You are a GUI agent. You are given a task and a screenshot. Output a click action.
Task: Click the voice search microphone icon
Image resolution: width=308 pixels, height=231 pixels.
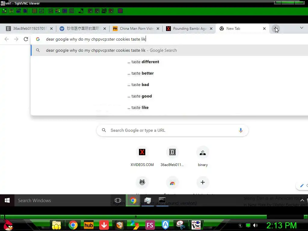coord(241,130)
